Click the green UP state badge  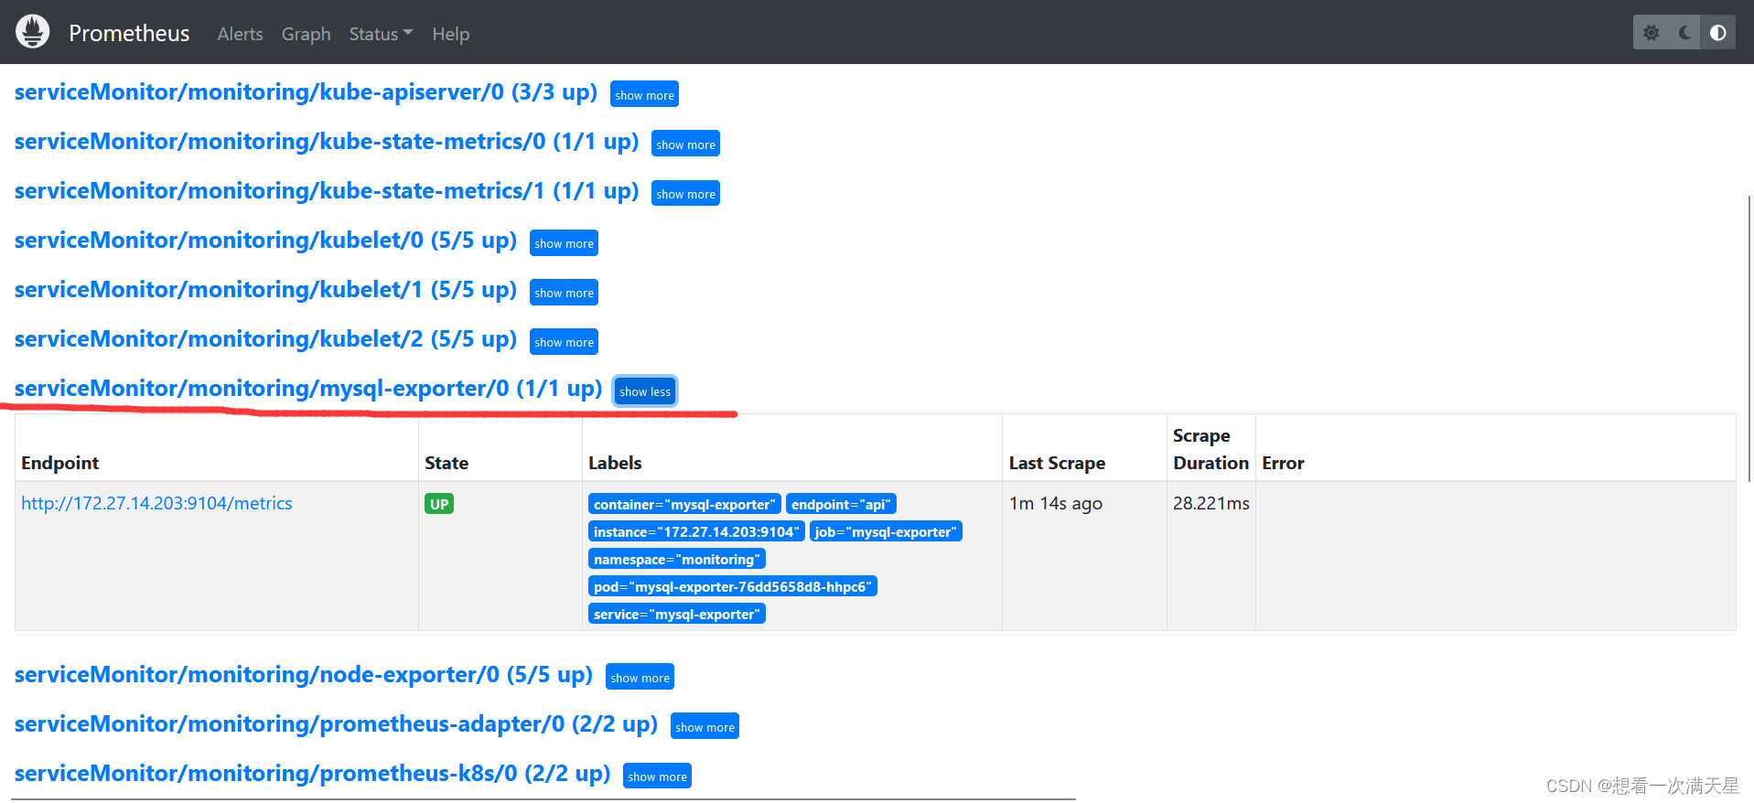[439, 504]
